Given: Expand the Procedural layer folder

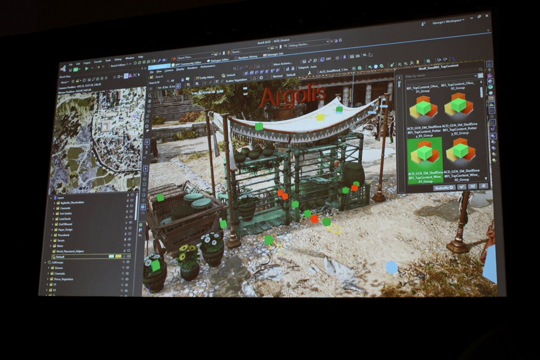Looking at the screenshot, I should pyautogui.click(x=51, y=235).
